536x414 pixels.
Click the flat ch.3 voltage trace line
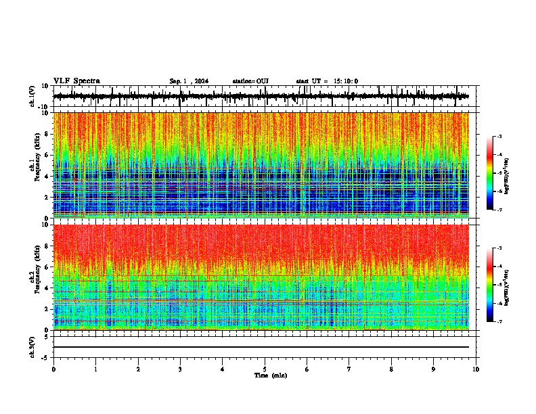261,347
